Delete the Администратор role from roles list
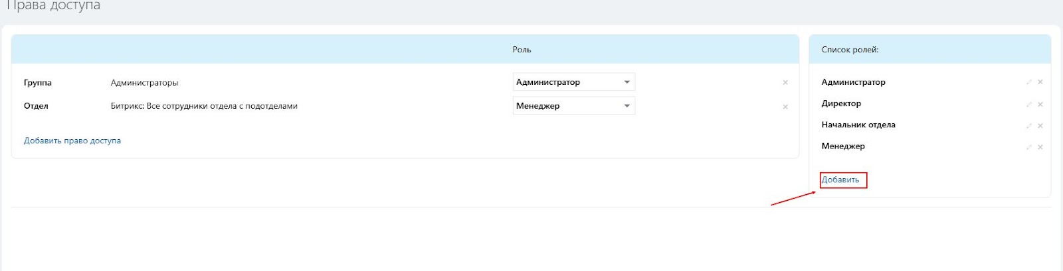 [x=1040, y=82]
